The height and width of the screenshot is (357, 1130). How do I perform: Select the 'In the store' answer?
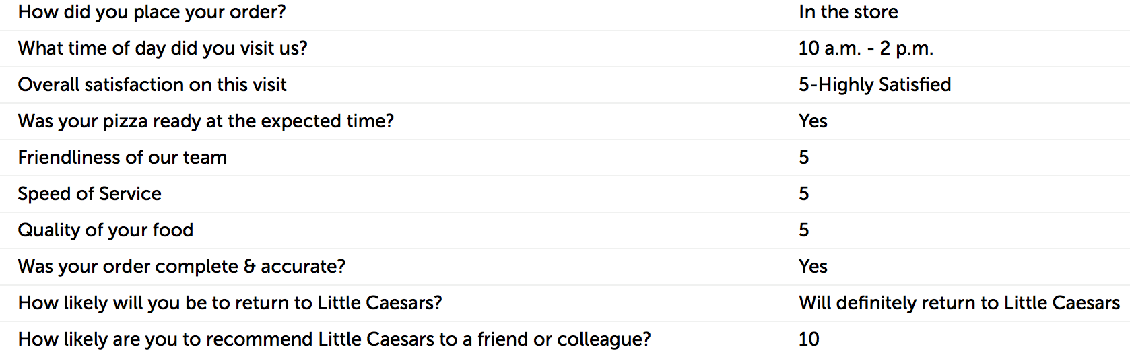click(x=849, y=12)
